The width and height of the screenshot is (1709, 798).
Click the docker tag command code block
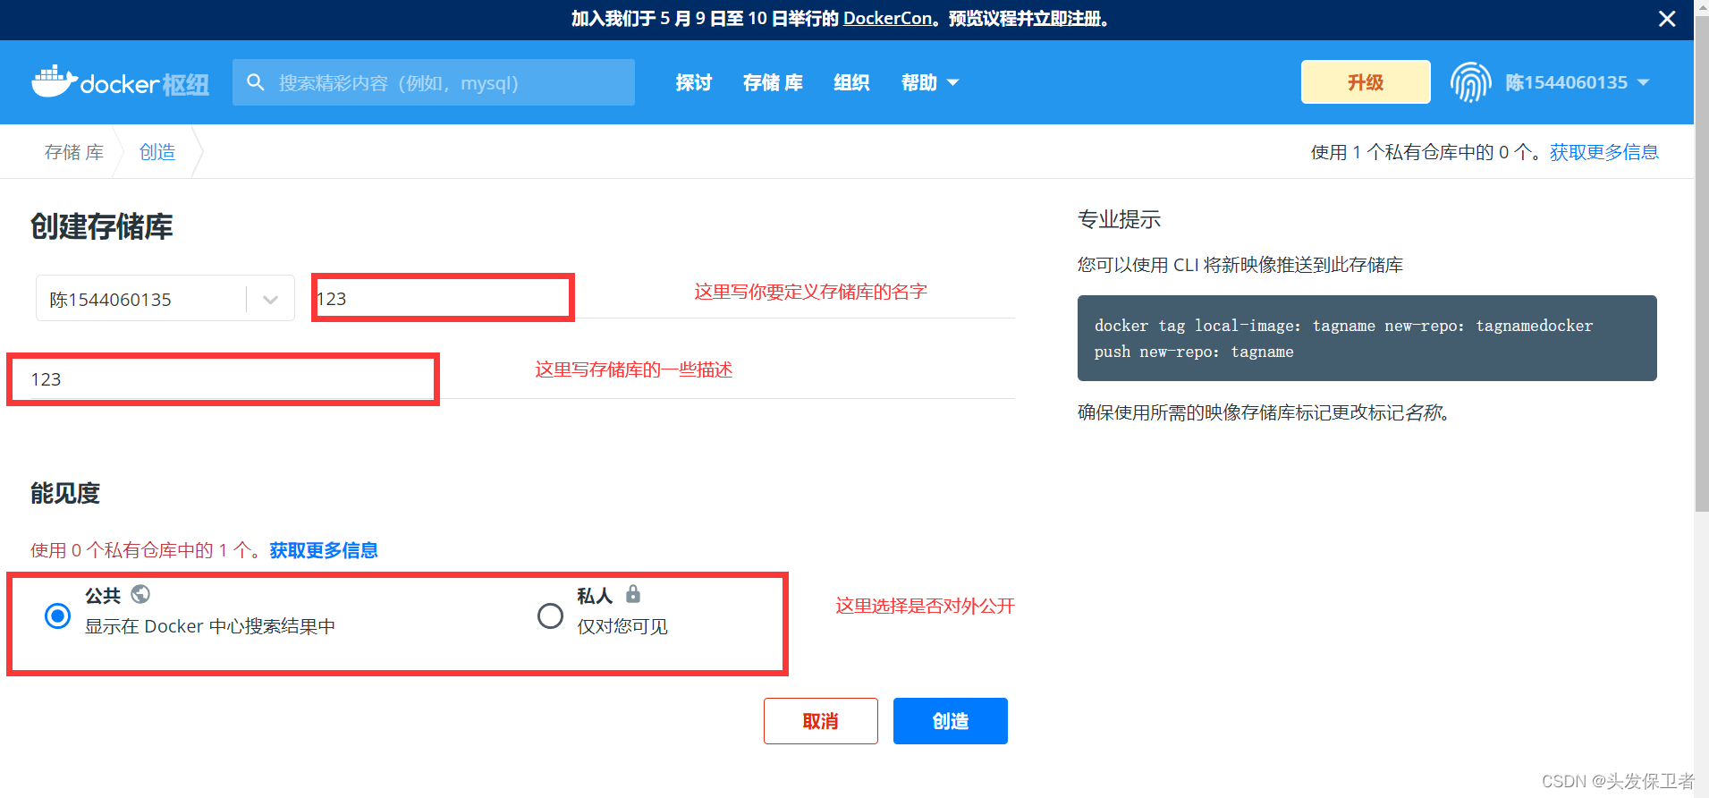click(1367, 338)
